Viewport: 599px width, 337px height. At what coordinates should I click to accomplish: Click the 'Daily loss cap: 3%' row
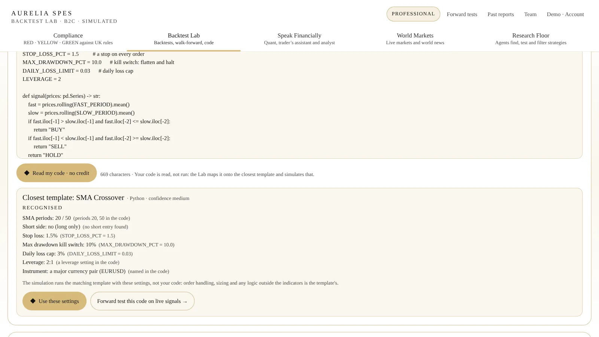[x=77, y=253]
